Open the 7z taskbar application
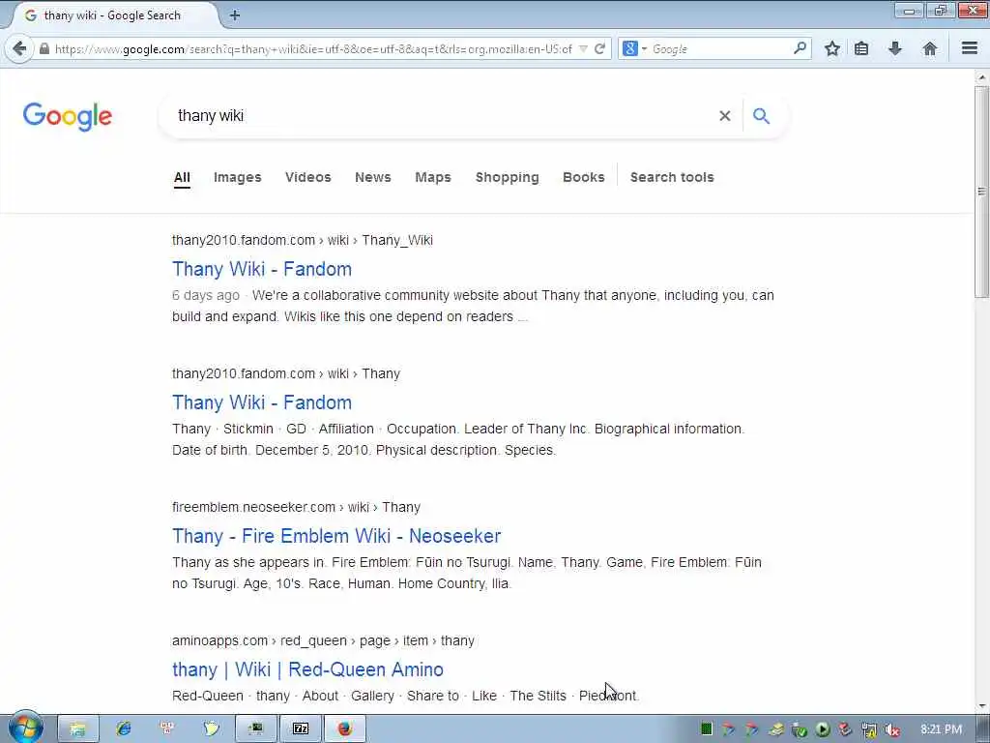 [x=301, y=729]
